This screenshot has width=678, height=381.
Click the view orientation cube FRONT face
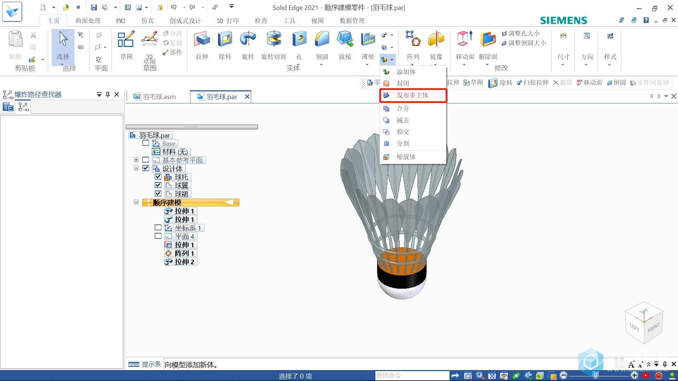click(x=654, y=328)
